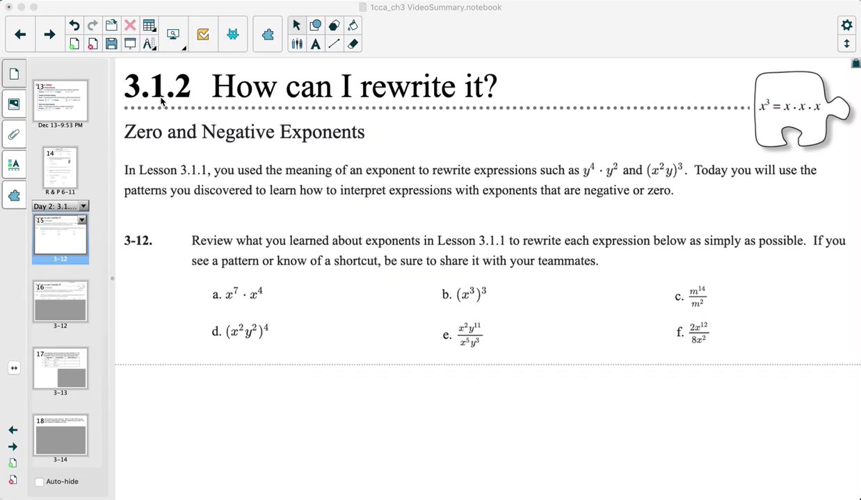861x500 pixels.
Task: Pick the Shapes tool
Action: click(x=315, y=26)
